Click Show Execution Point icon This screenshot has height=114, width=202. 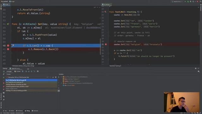coord(23,71)
